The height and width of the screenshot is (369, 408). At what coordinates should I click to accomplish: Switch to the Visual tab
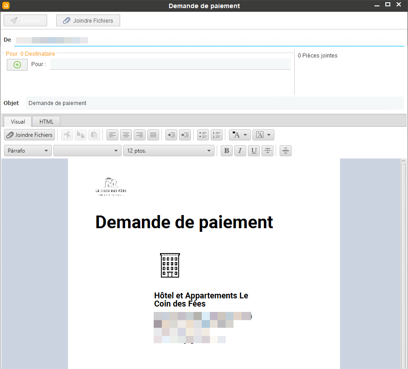17,121
